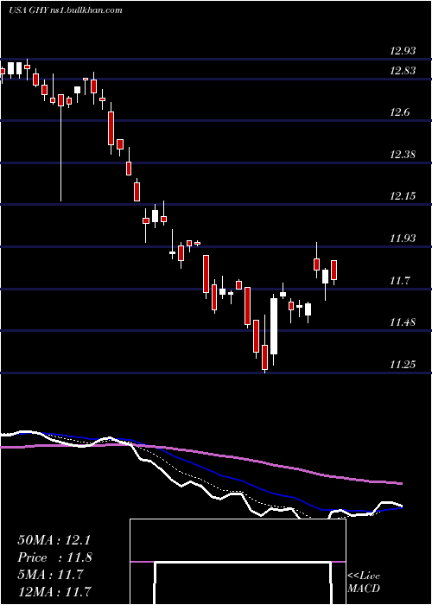The width and height of the screenshot is (432, 605).
Task: Click the 11.7 price level label
Action: coord(400,281)
